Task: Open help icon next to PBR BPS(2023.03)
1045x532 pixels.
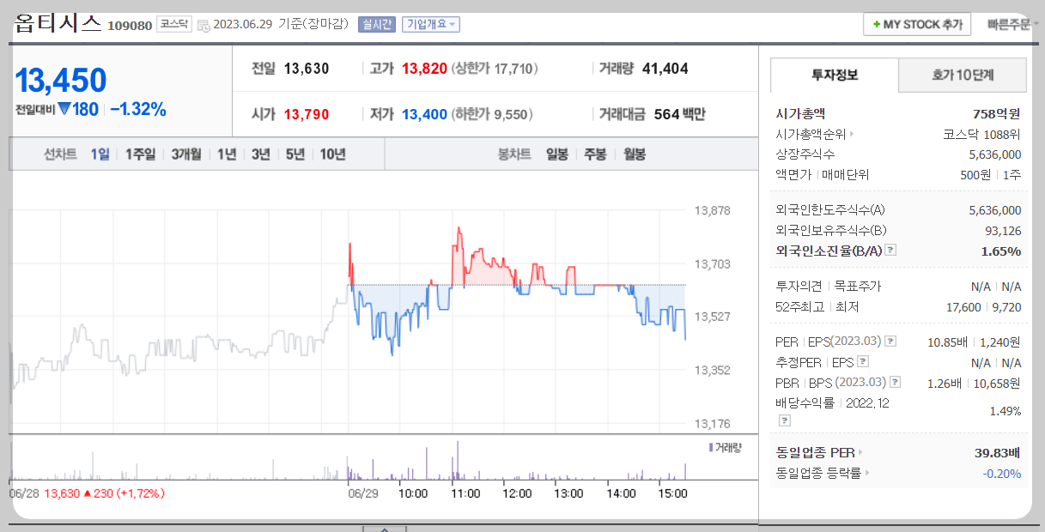Action: tap(896, 383)
